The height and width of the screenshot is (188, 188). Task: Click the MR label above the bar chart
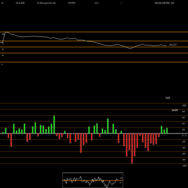168,98
